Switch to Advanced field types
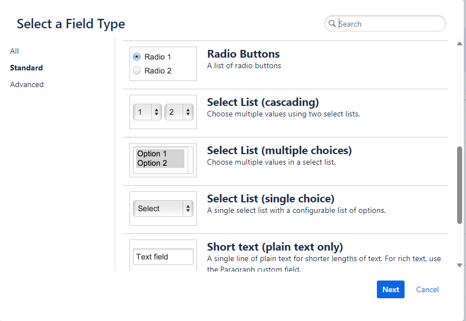The height and width of the screenshot is (321, 466). point(27,84)
